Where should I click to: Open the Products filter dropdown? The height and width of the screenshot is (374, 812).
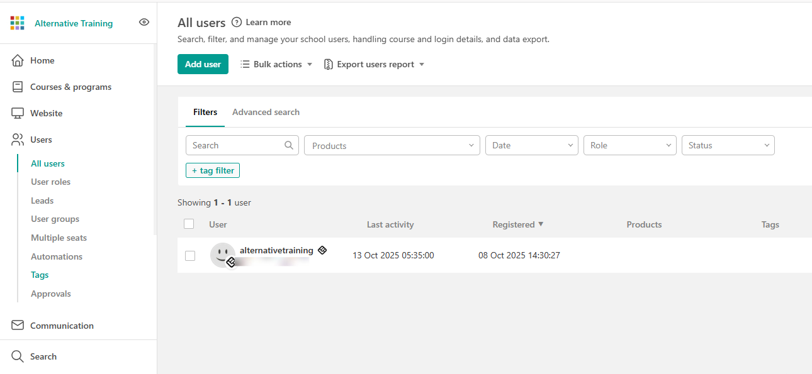point(392,145)
